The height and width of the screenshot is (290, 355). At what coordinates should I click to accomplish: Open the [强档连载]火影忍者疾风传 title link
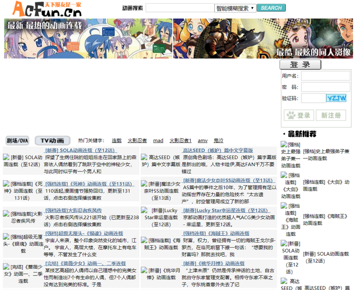pyautogui.click(x=73, y=211)
